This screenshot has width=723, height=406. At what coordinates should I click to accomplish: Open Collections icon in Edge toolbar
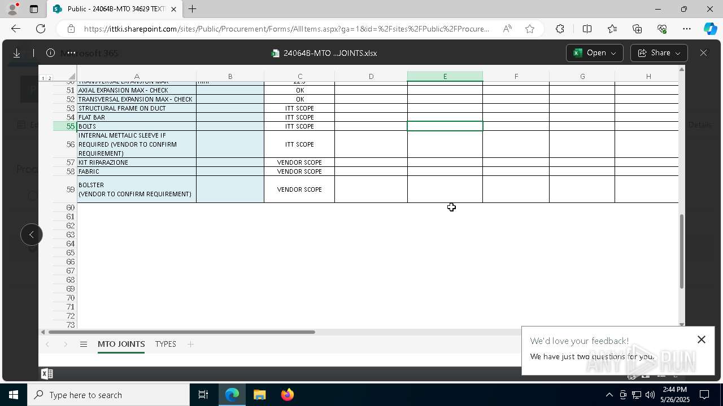point(637,29)
